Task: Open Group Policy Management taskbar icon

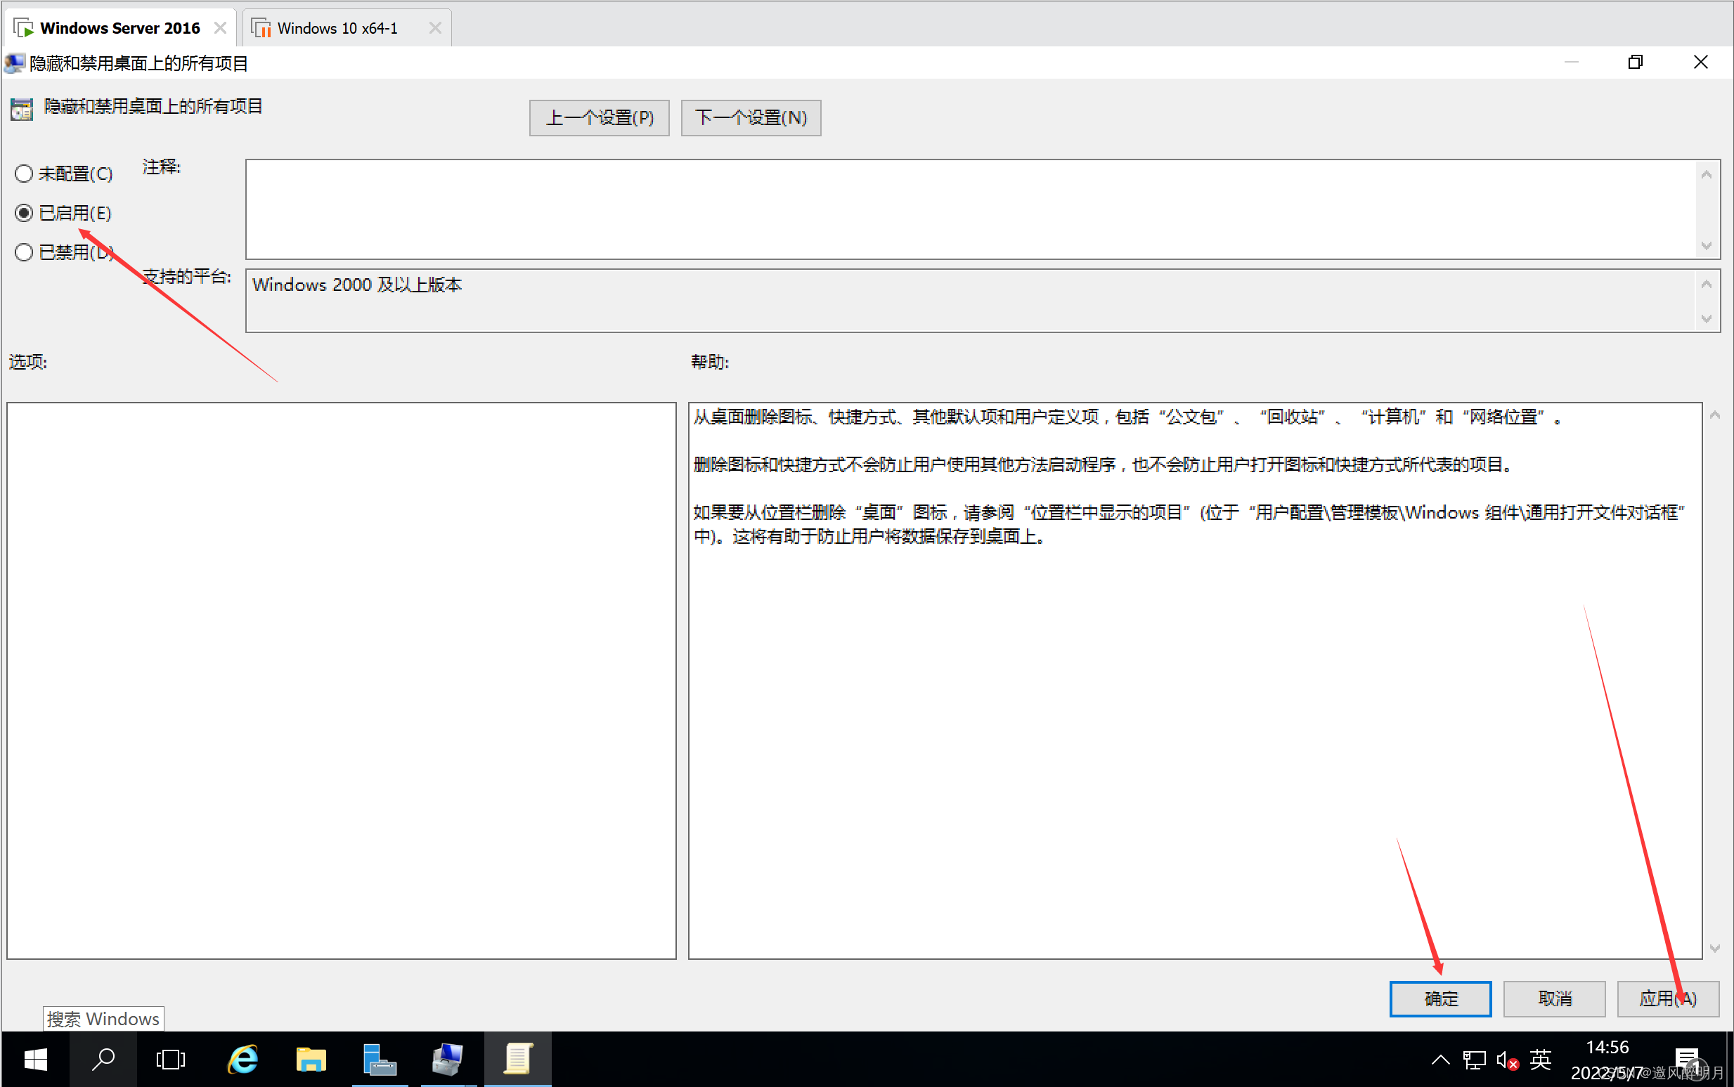Action: [x=447, y=1060]
